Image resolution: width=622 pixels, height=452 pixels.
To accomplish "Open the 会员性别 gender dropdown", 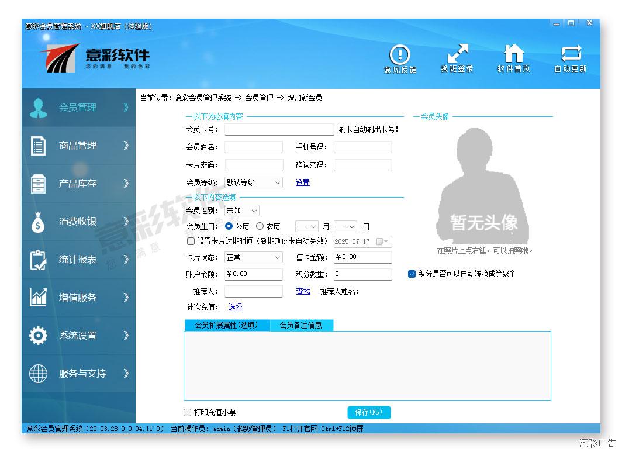I will point(242,211).
